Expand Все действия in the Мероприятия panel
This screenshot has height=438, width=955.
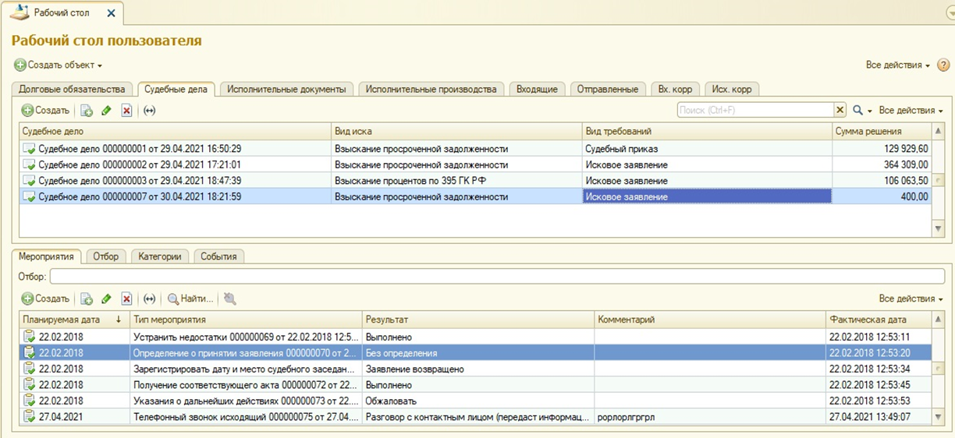pos(910,298)
